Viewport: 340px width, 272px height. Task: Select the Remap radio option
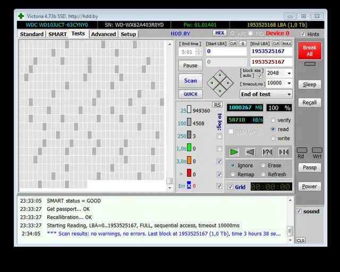click(x=233, y=174)
